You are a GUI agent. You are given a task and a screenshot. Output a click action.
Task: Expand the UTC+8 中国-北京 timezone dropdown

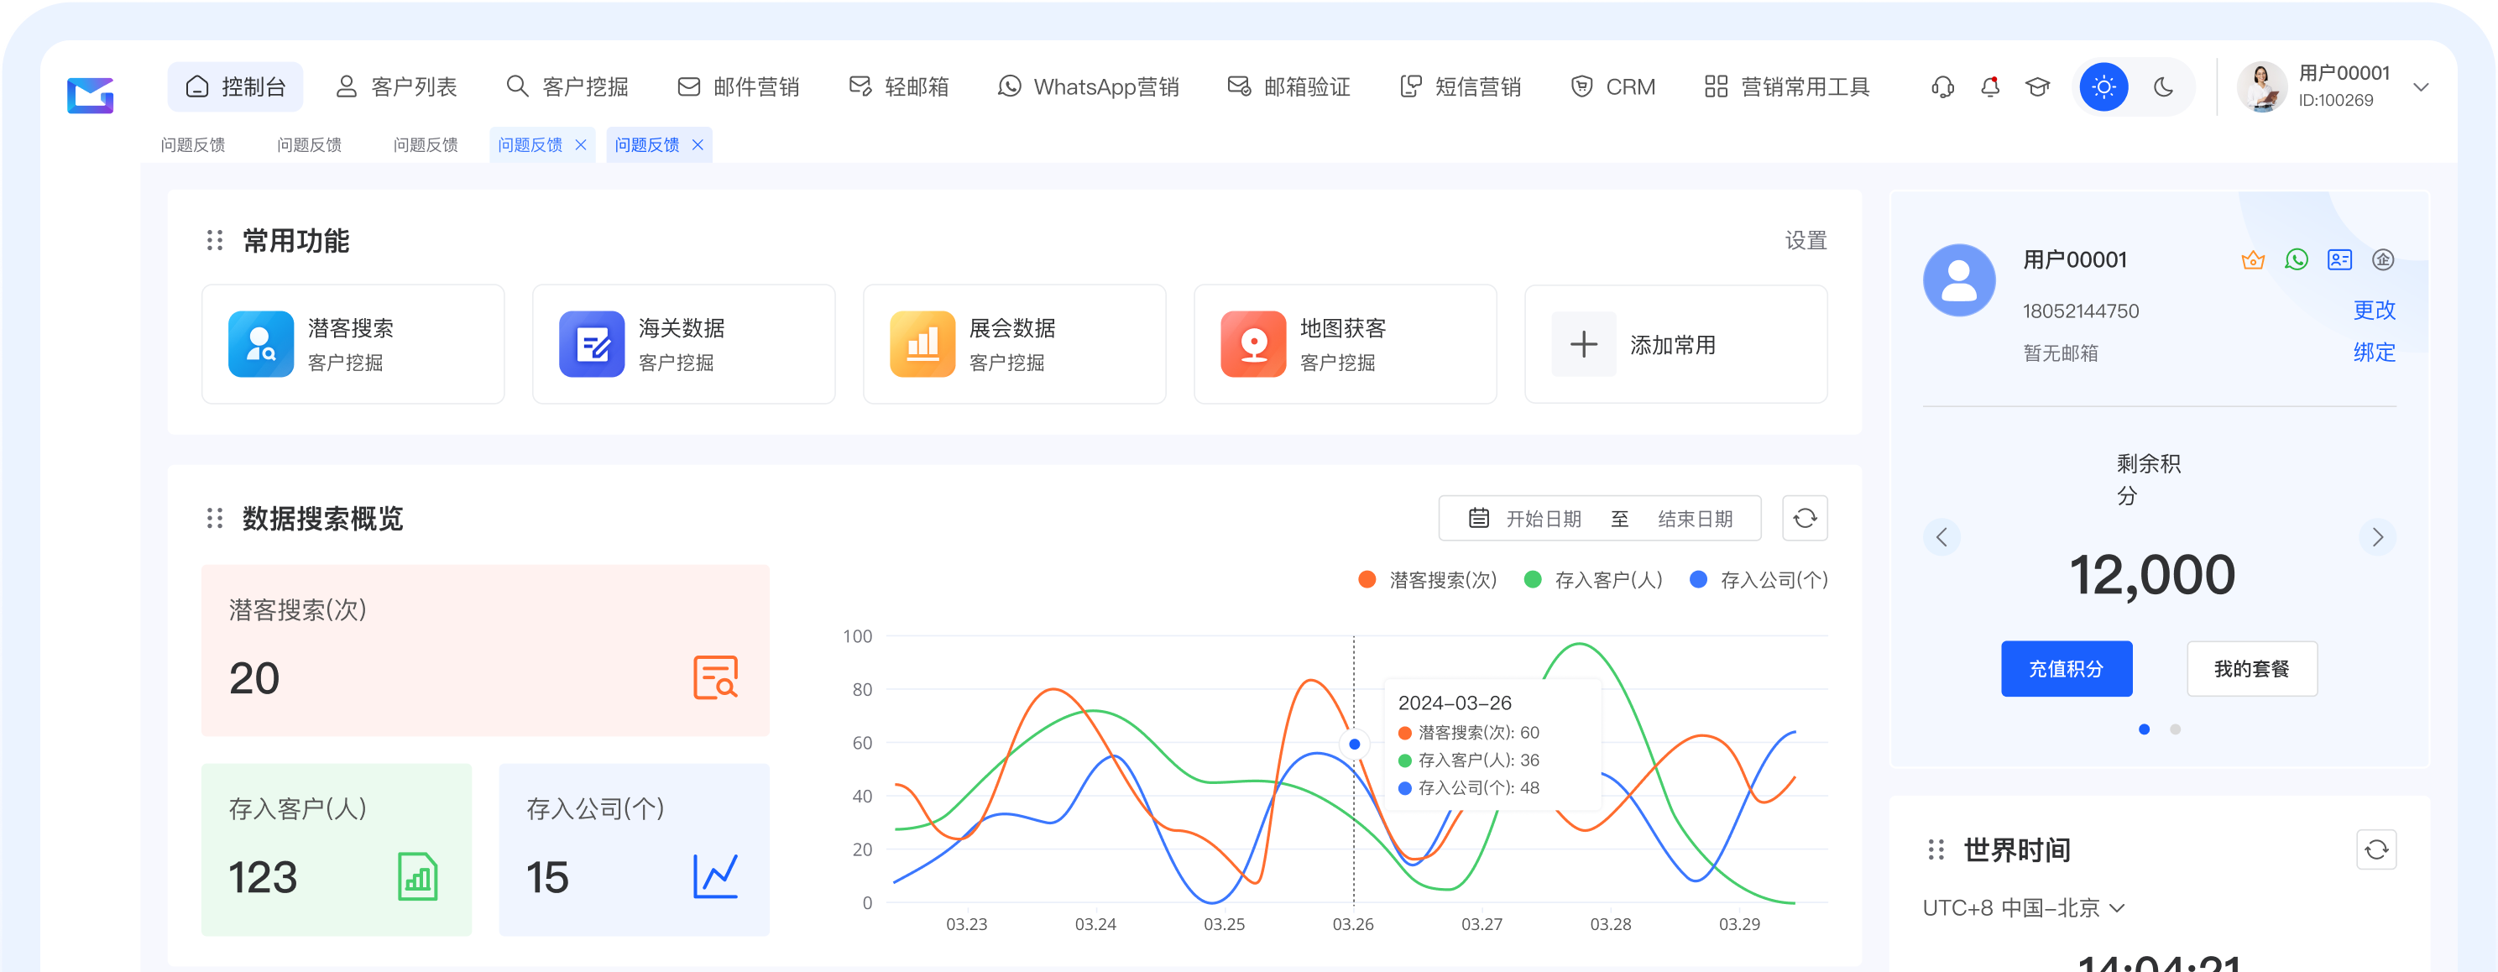[x=2024, y=908]
